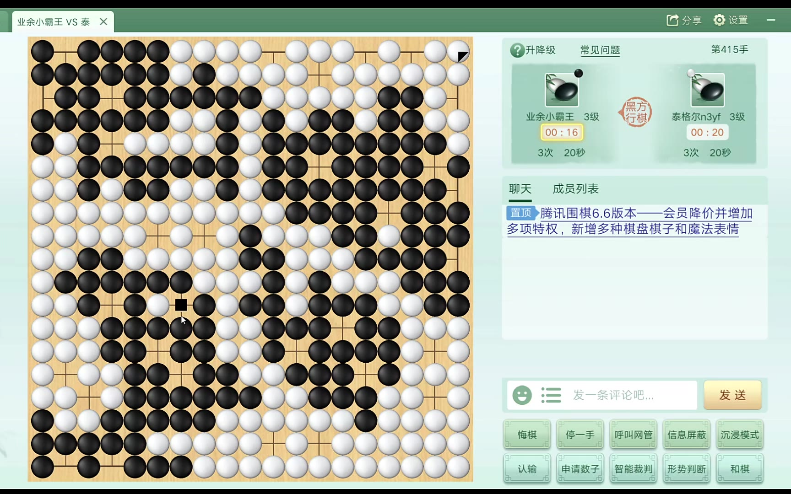Open settings via the gear icon
791x494 pixels.
click(x=719, y=20)
